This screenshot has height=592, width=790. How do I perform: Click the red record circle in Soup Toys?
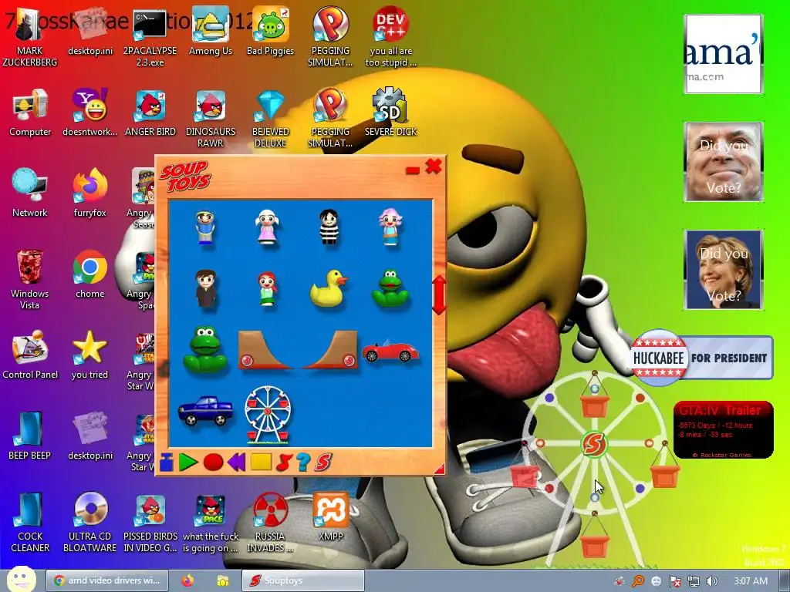213,462
